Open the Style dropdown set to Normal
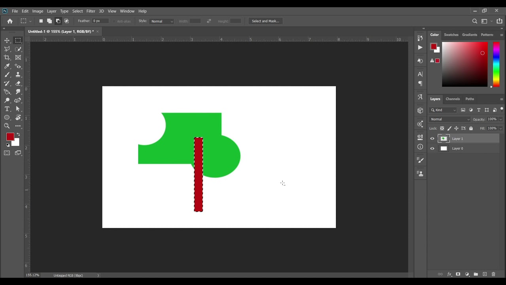 pyautogui.click(x=162, y=21)
